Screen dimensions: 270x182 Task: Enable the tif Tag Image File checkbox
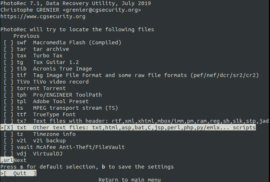pyautogui.click(x=9, y=75)
